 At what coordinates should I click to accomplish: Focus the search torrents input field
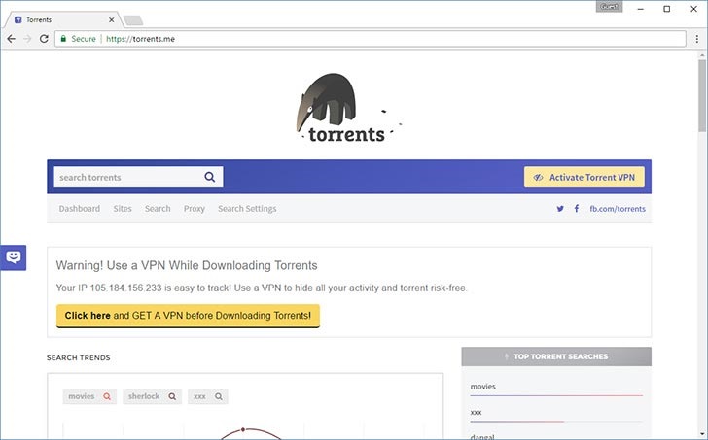(138, 177)
